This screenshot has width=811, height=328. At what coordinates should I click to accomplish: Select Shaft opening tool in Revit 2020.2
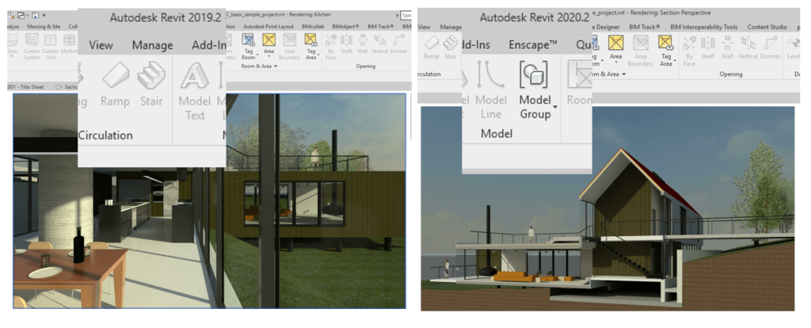(707, 47)
